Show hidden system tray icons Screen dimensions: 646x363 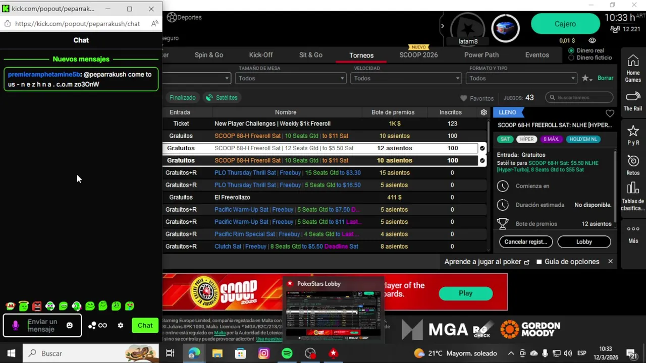click(x=511, y=353)
